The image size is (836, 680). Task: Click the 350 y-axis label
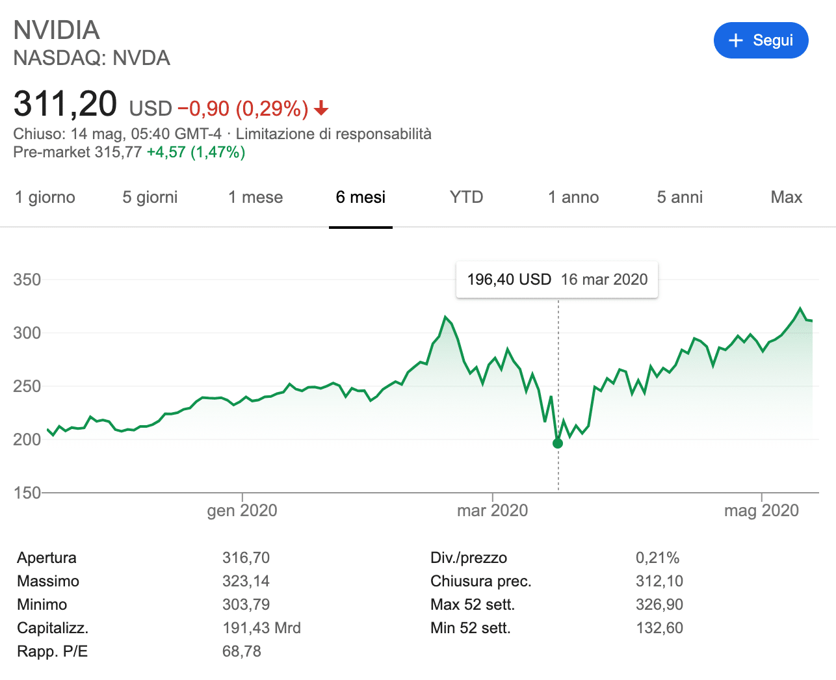(27, 280)
